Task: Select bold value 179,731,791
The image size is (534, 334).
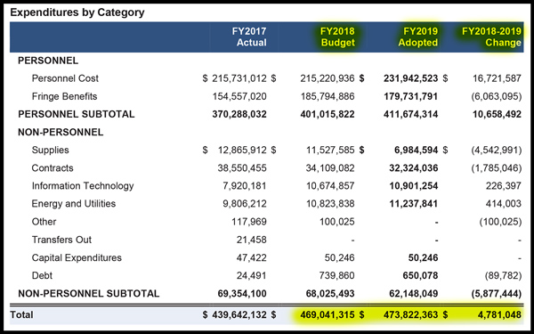Action: 410,96
